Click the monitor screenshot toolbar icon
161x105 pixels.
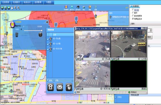(x=96, y=8)
